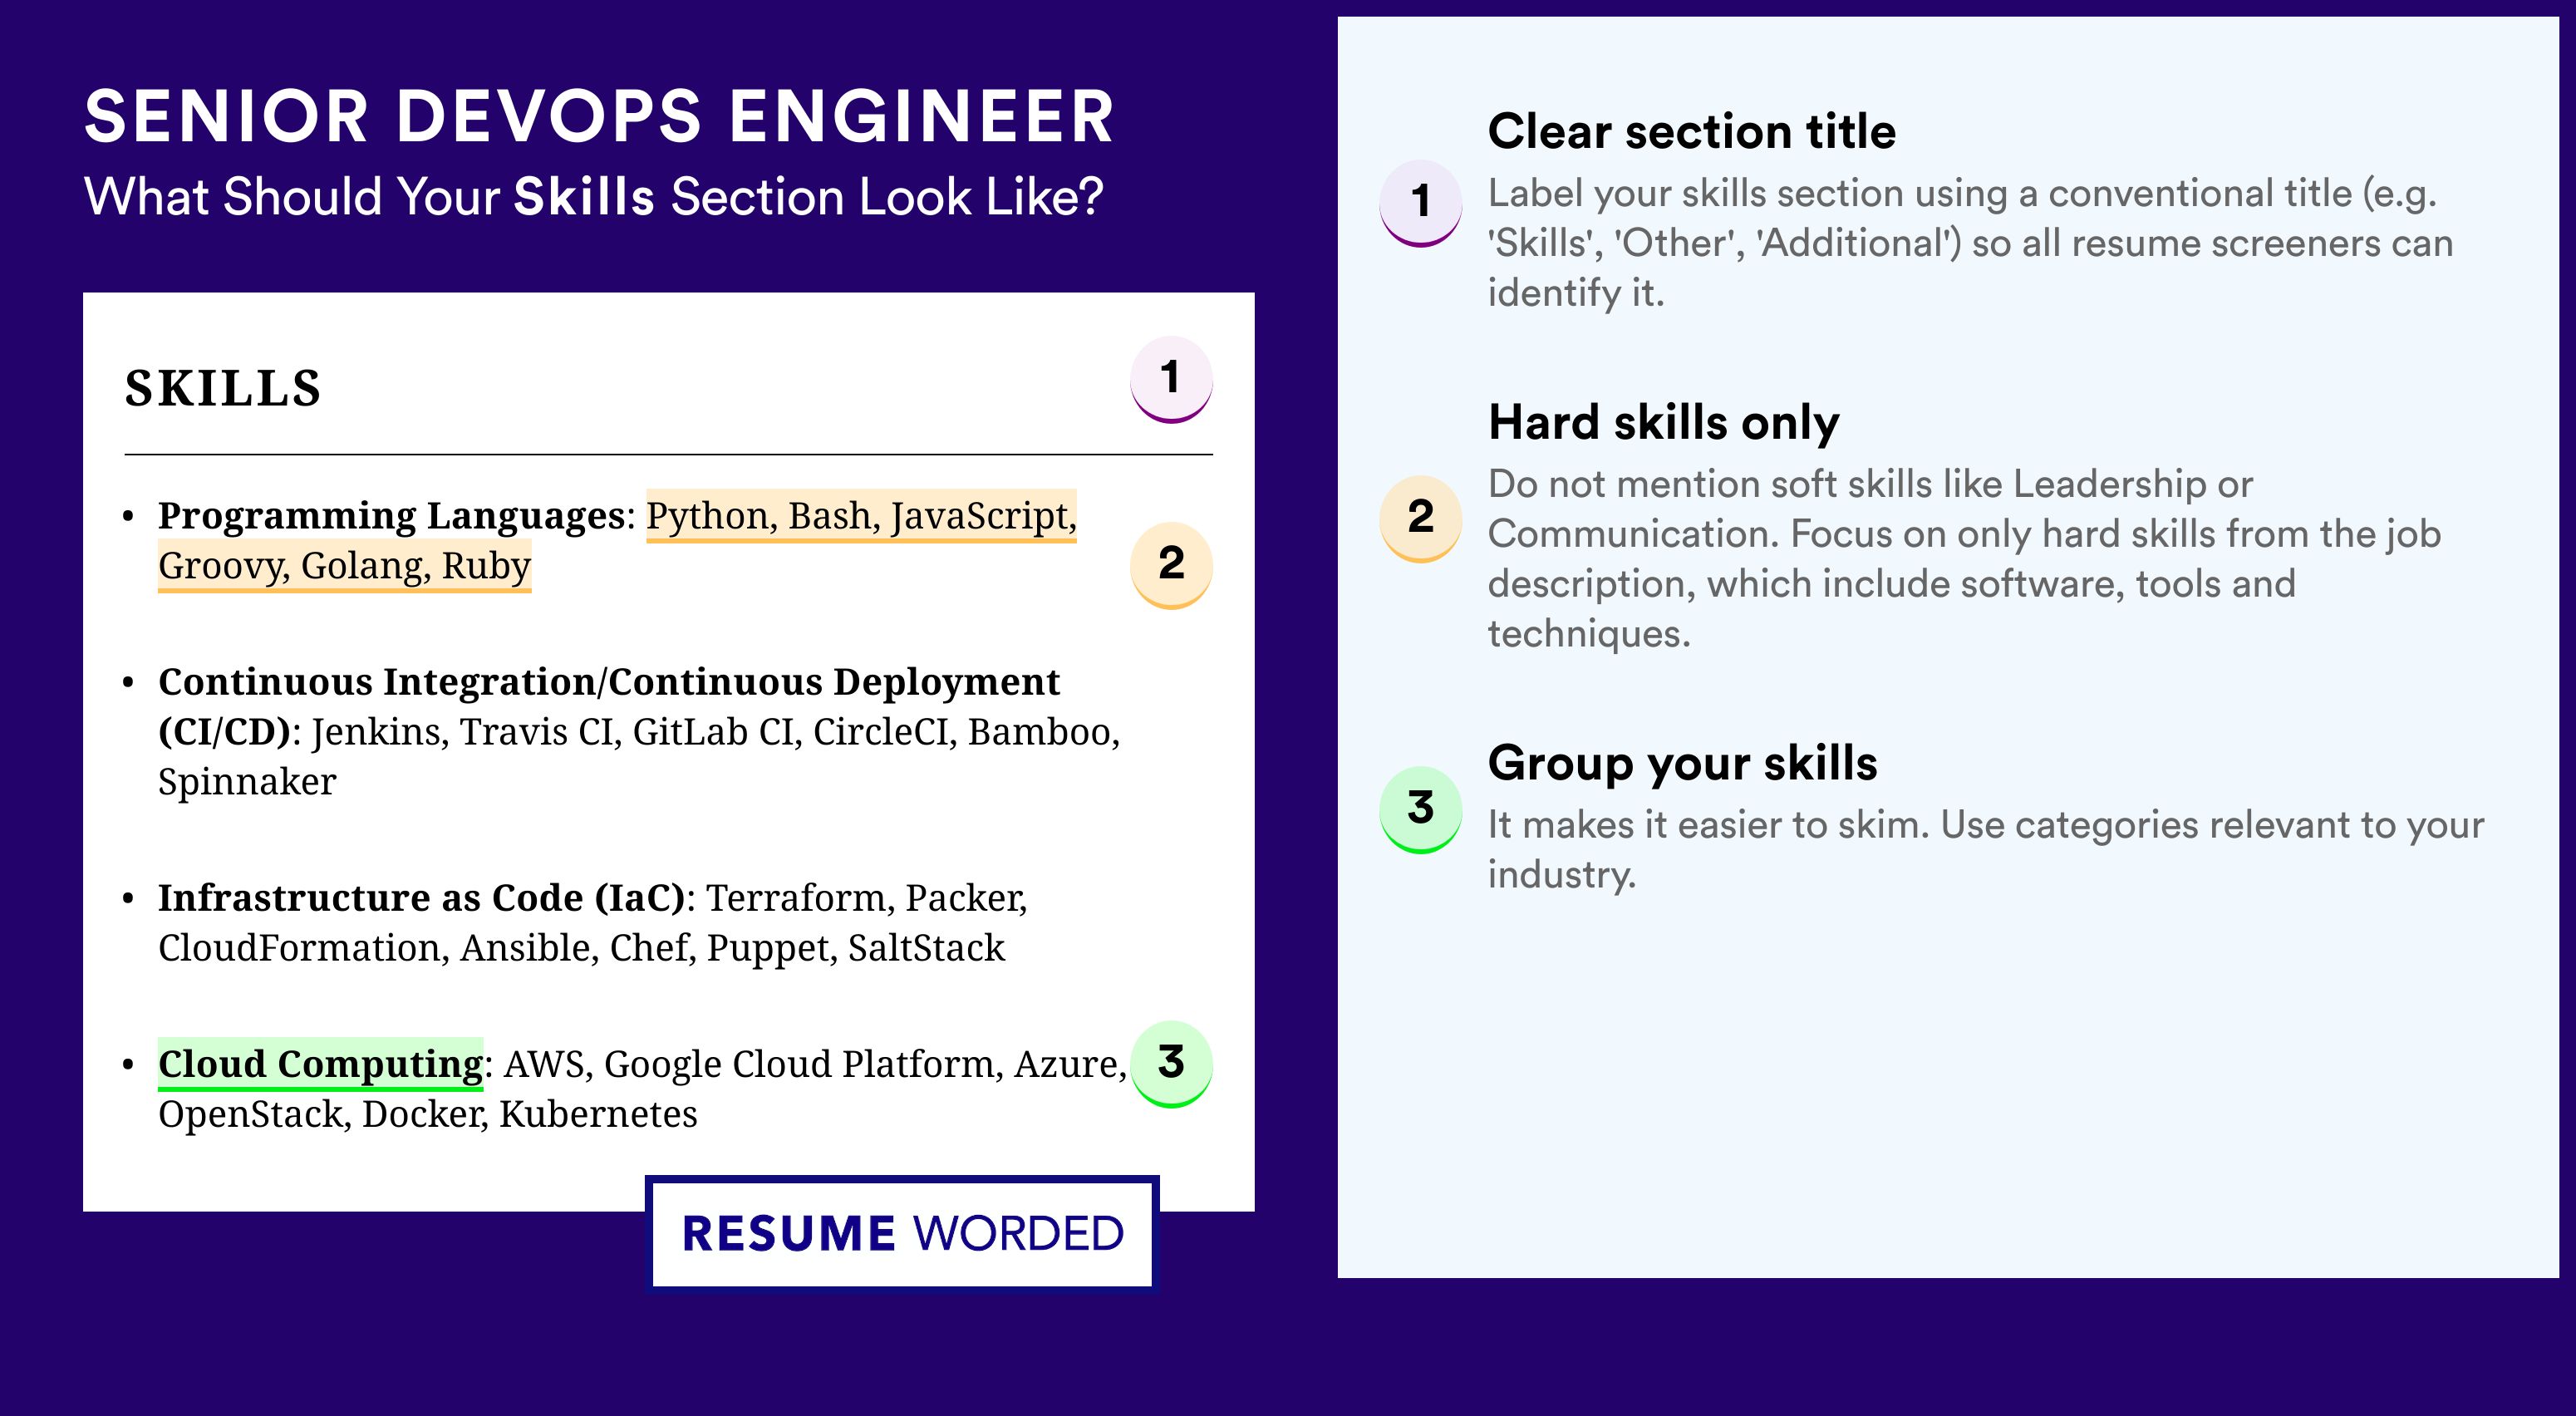Click the orange badge 2 beside Programming Languages
The image size is (2576, 1416).
[x=1171, y=565]
